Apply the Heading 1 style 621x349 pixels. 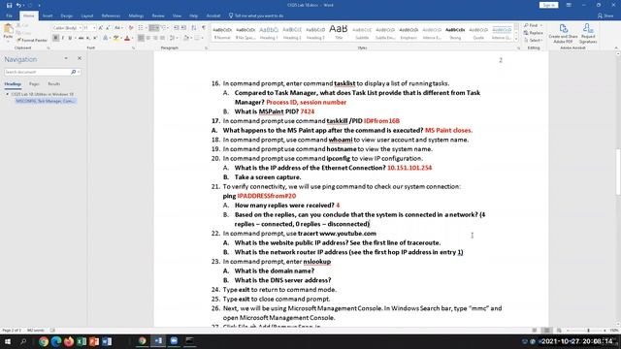269,33
